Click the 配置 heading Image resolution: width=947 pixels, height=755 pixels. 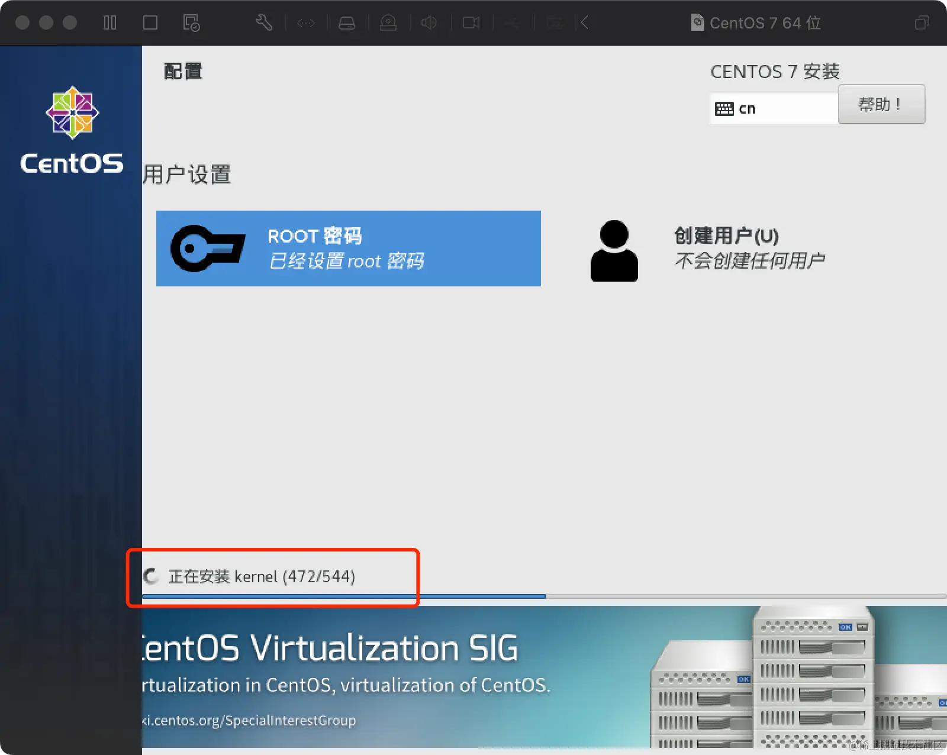183,72
